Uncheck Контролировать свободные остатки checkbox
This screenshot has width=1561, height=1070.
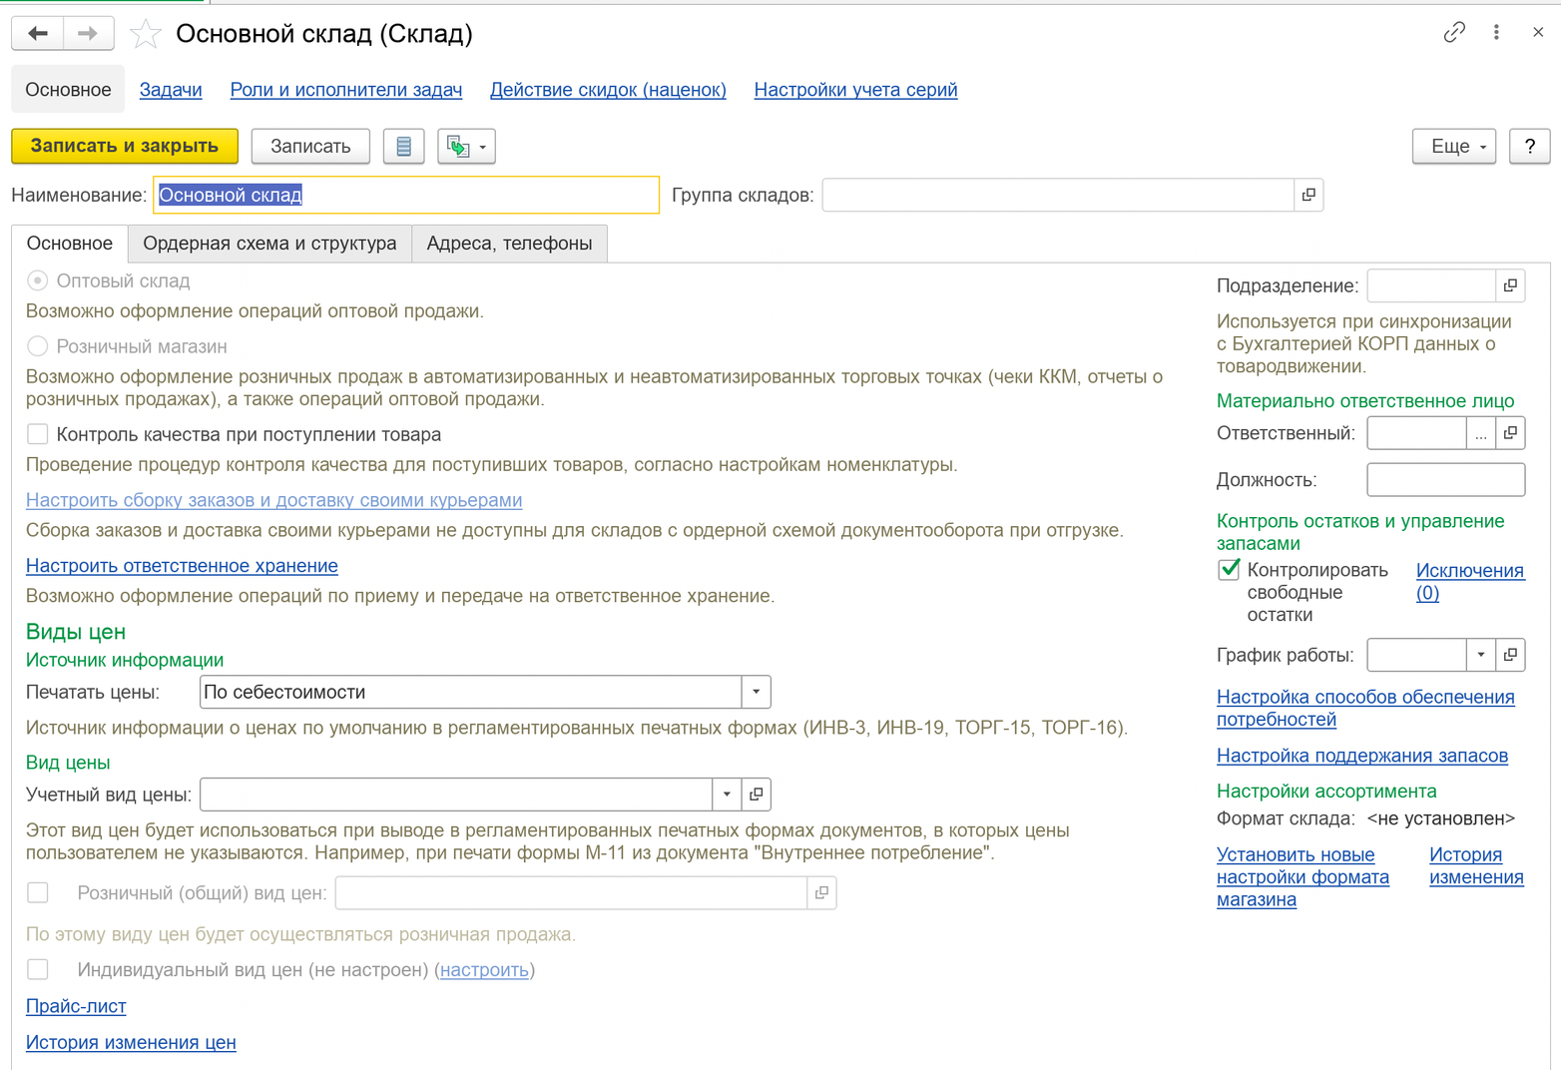coord(1229,570)
